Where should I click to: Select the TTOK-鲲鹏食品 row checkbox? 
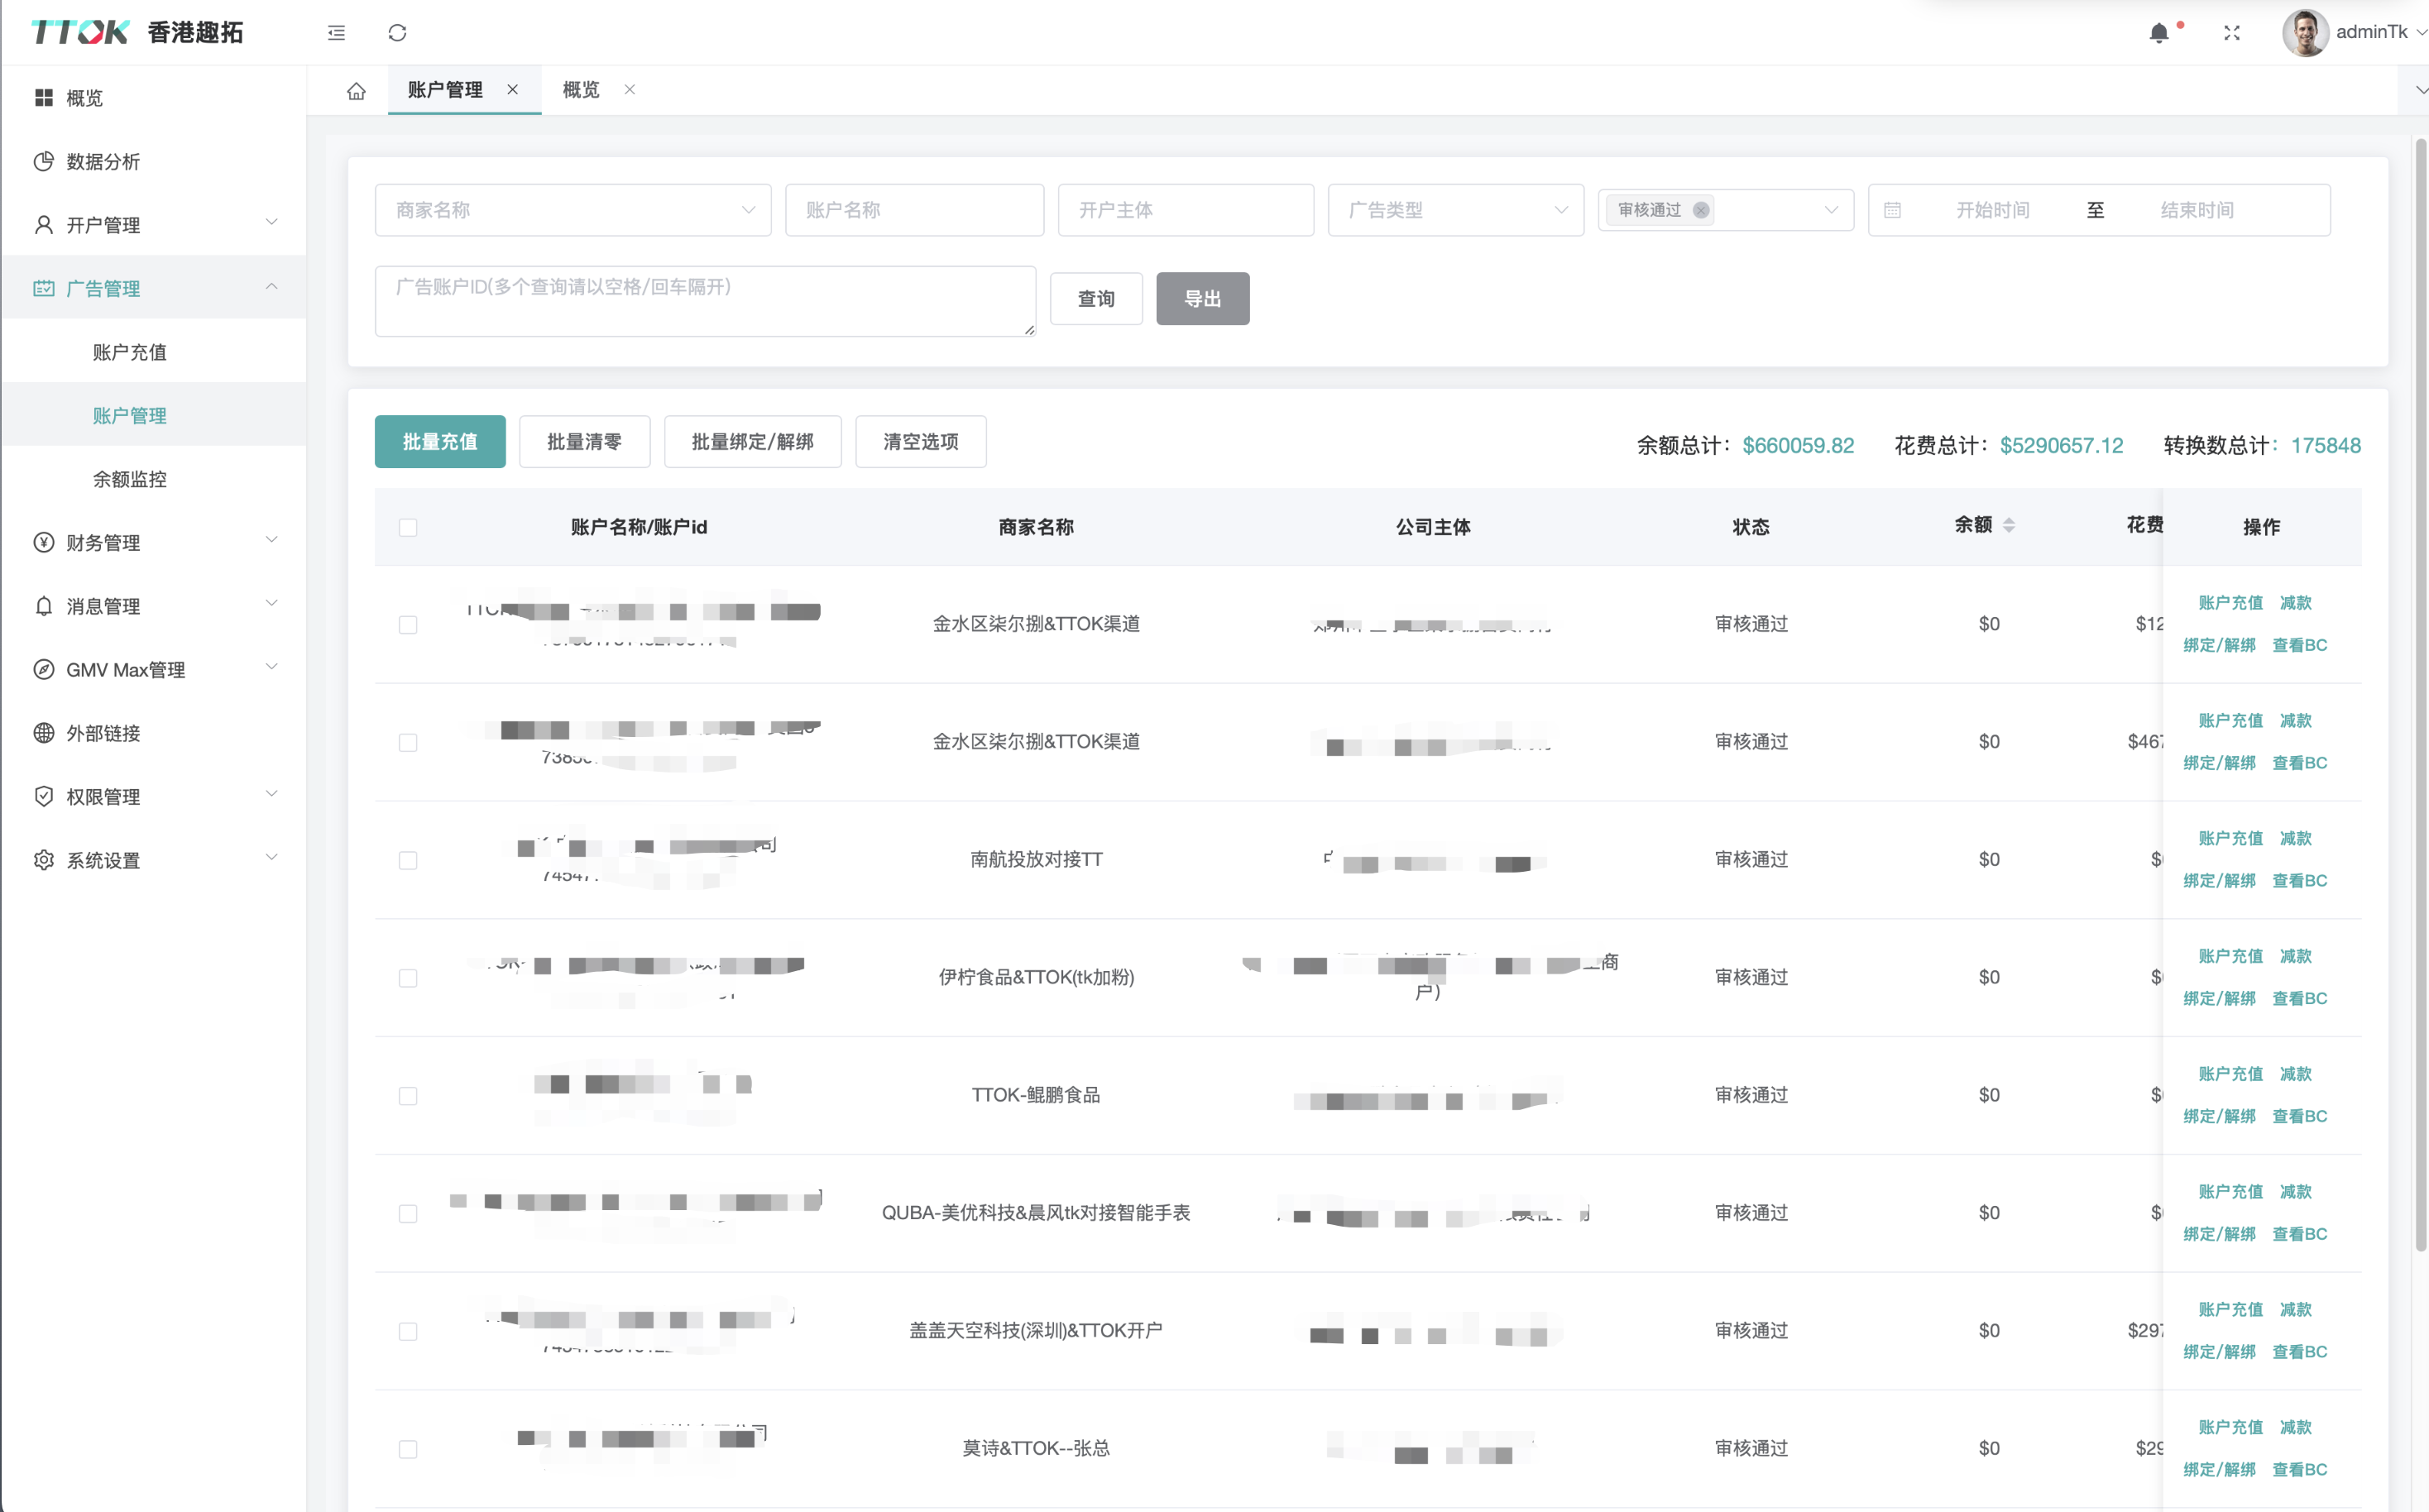408,1096
